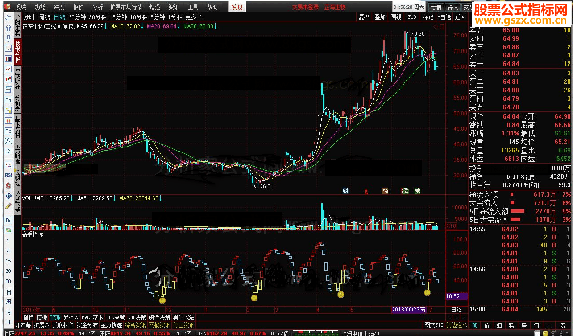Image resolution: width=573 pixels, height=336 pixels.
Task: Click the 10.52 purple value label
Action: pos(456,296)
